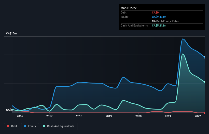Screen dimensions: 209x134
Task: Click the CA$0 y-axis label
Action: point(9,110)
